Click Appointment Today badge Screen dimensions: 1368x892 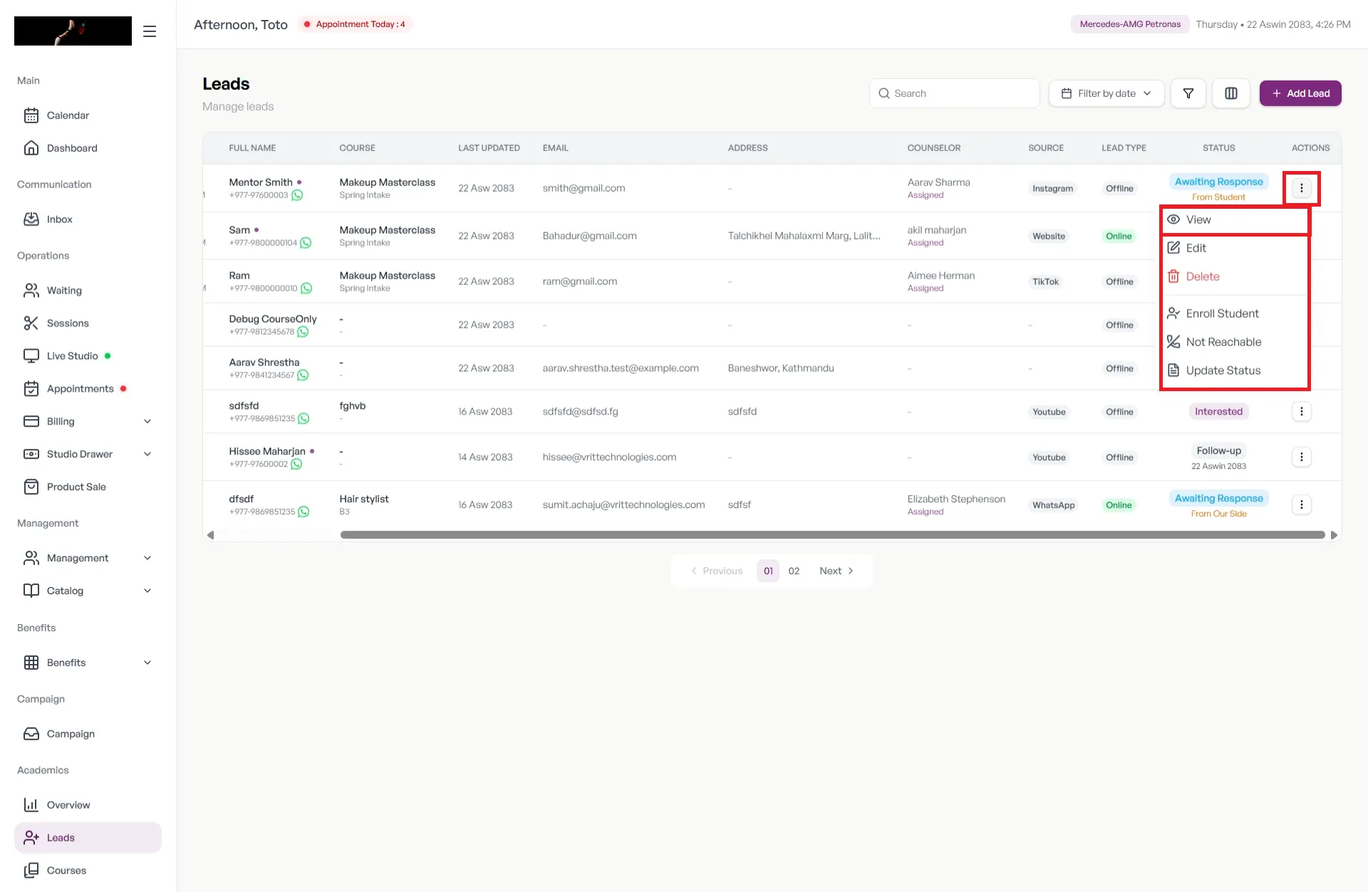tap(355, 24)
